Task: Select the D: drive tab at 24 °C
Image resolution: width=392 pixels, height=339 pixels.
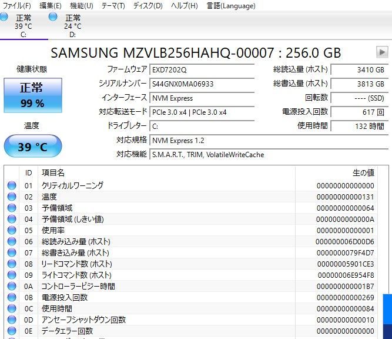Action: tap(72, 26)
